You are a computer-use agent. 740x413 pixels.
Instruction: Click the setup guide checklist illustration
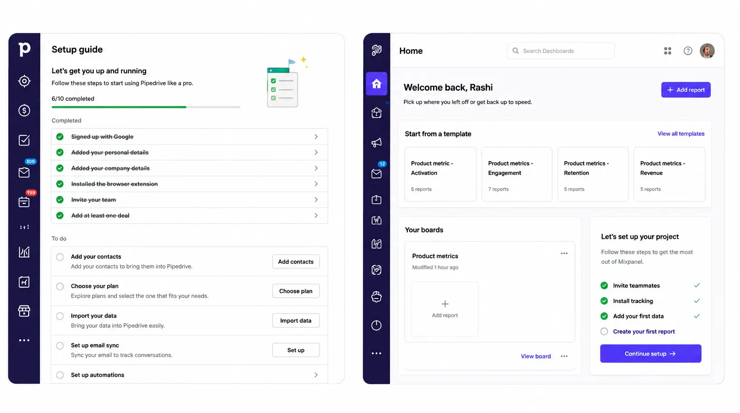pyautogui.click(x=287, y=83)
